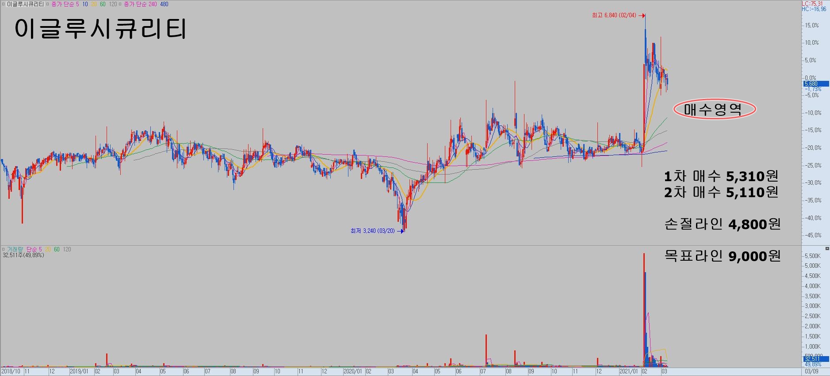Click the -1.73% change label
The width and height of the screenshot is (830, 376).
click(x=813, y=89)
